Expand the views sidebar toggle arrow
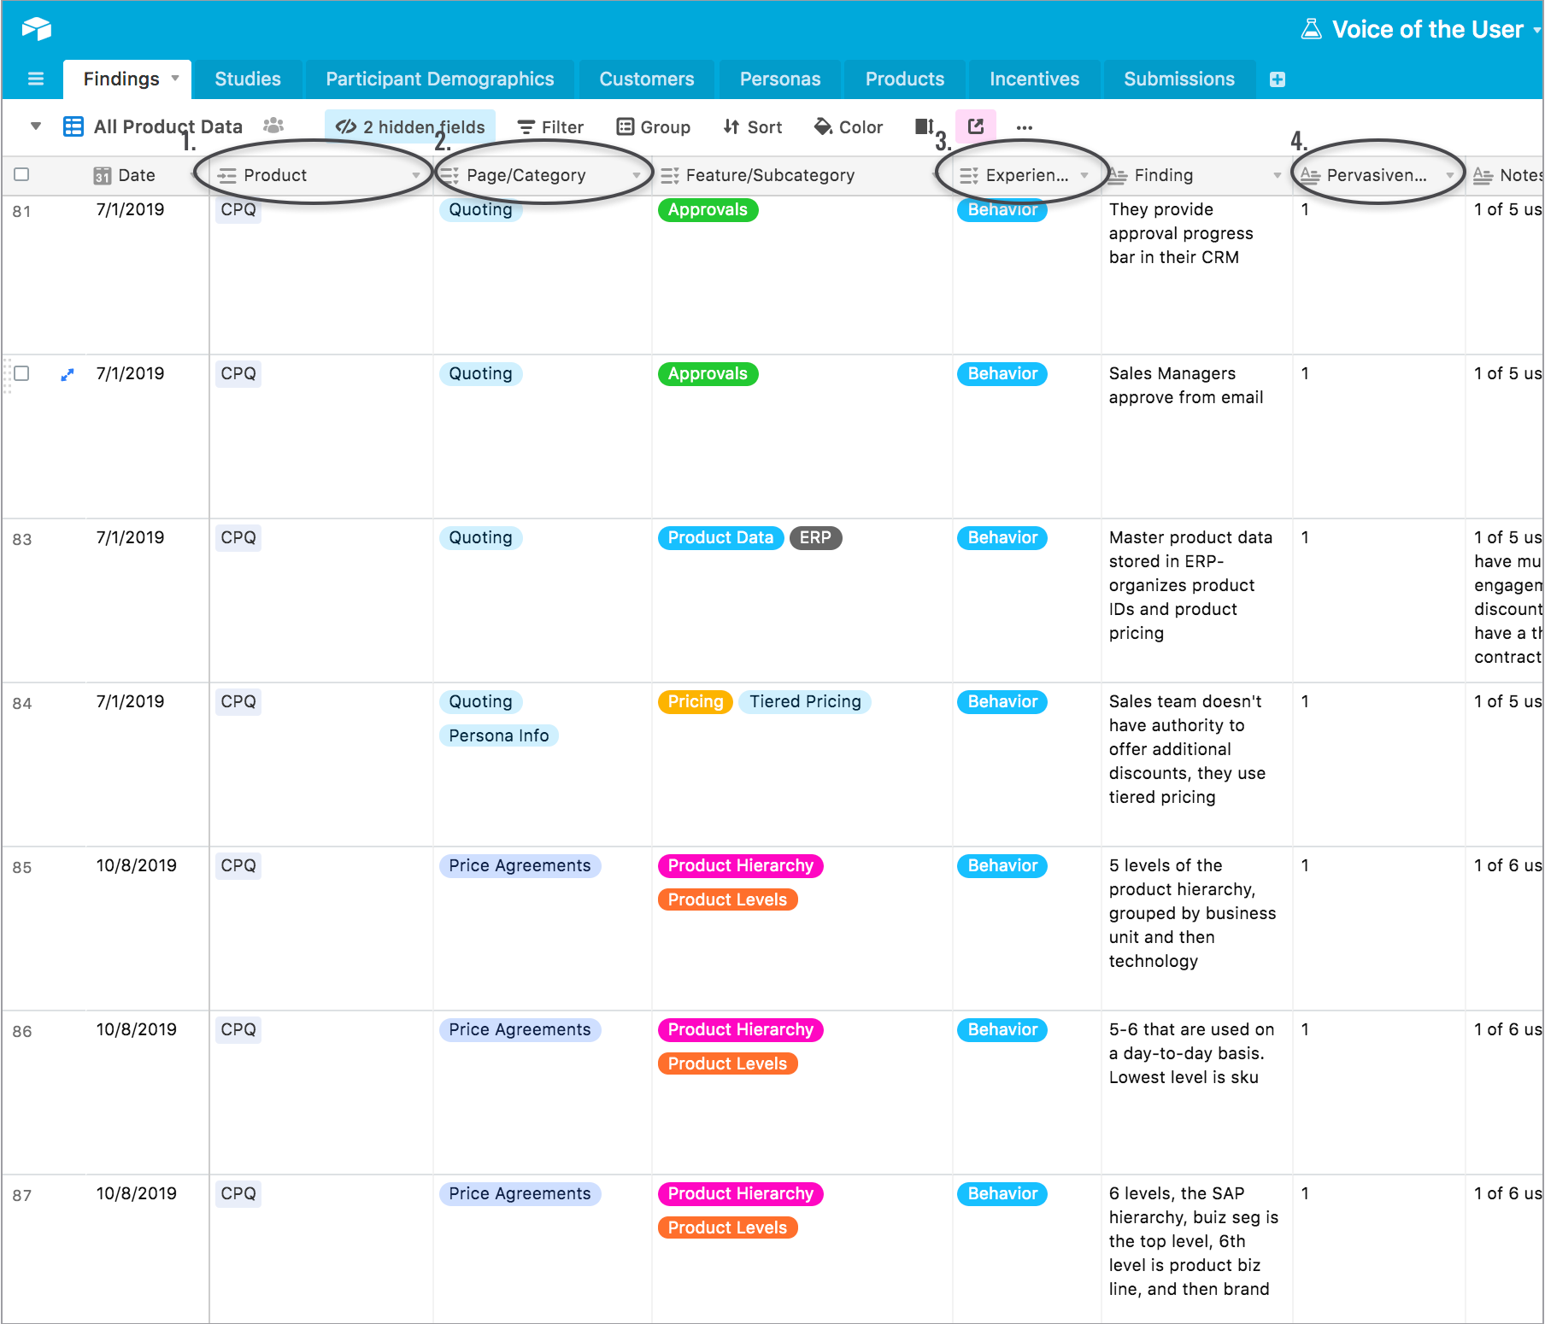Viewport: 1545px width, 1324px height. coord(36,126)
